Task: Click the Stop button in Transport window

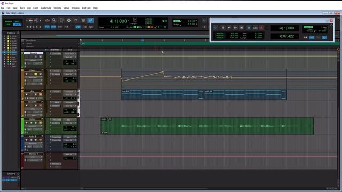Action: click(248, 28)
